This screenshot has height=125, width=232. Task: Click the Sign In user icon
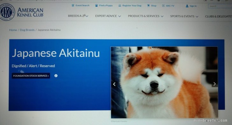187,6
